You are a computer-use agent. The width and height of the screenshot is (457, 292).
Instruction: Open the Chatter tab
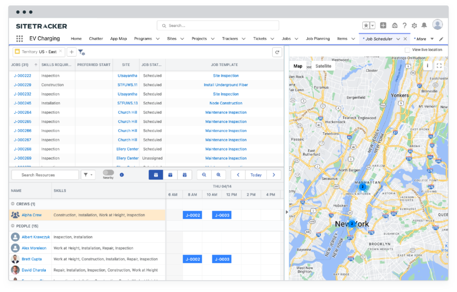(x=96, y=38)
